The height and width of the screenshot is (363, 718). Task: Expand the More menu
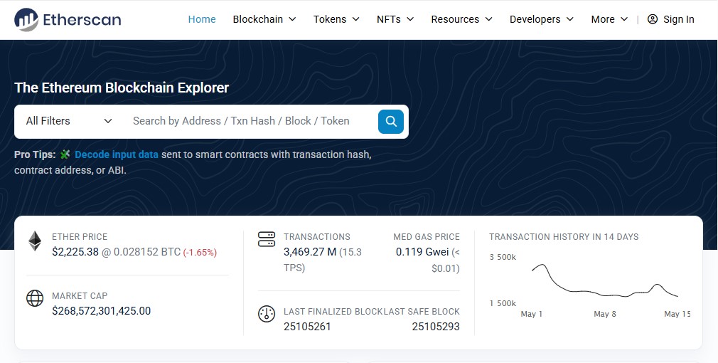pos(609,19)
